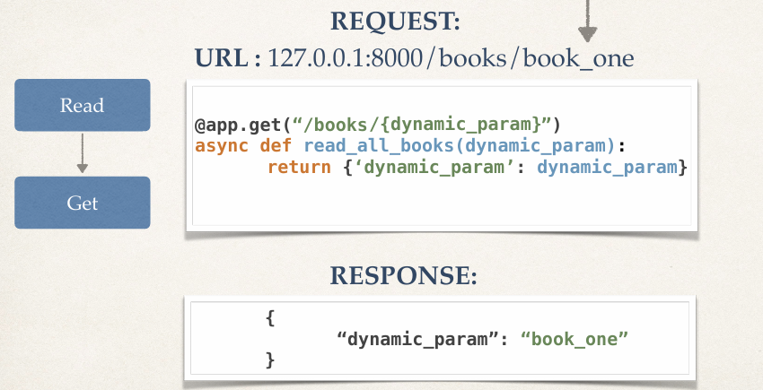The height and width of the screenshot is (390, 763).
Task: Click the green "book_one" response value
Action: [x=574, y=339]
